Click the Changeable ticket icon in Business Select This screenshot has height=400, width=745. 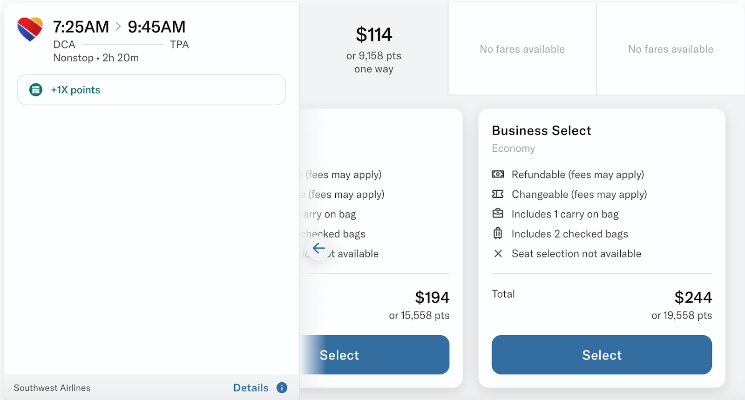pyautogui.click(x=498, y=194)
